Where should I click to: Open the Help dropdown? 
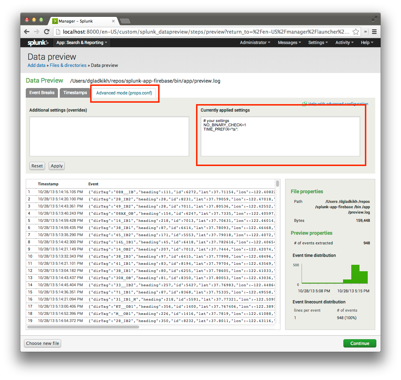pos(367,43)
